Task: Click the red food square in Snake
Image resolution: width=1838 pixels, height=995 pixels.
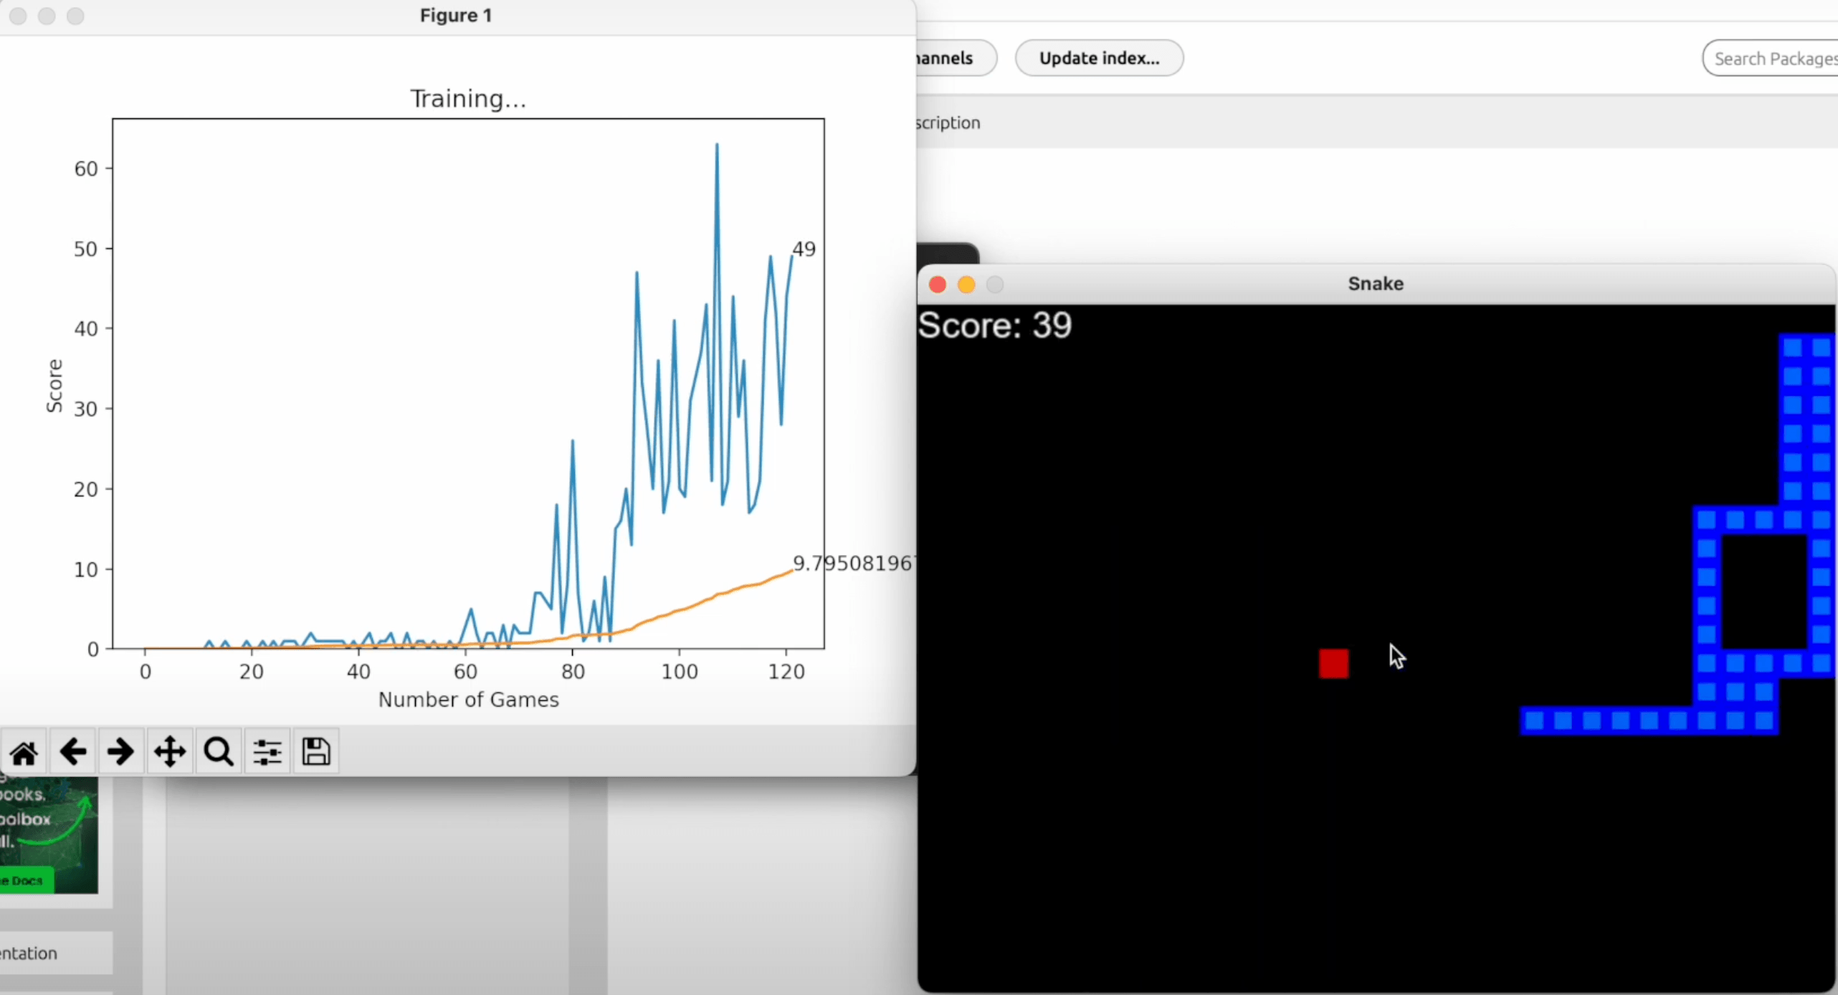Action: pyautogui.click(x=1333, y=663)
